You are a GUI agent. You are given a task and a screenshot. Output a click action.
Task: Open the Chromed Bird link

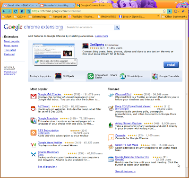(123, 94)
